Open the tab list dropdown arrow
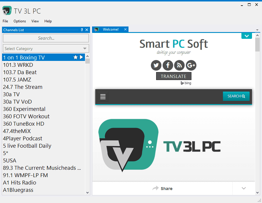This screenshot has width=262, height=203. pyautogui.click(x=257, y=30)
